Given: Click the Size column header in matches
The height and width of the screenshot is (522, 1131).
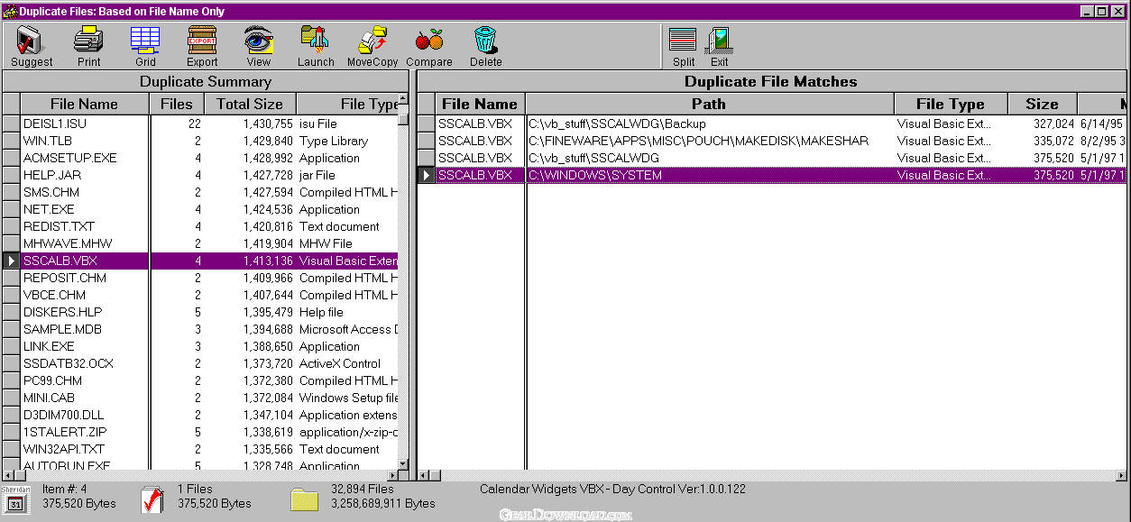Looking at the screenshot, I should click(x=1040, y=104).
